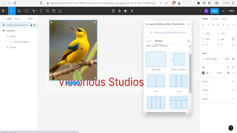Viewport: 237px width, 133px height.
Task: Select the Comment tool
Action: (x=60, y=11)
